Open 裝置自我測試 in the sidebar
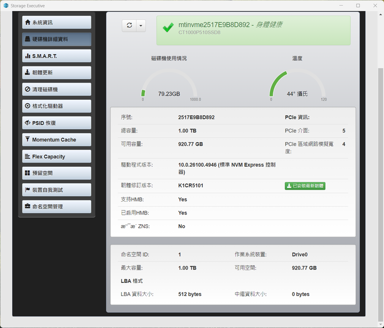The width and height of the screenshot is (384, 328). click(x=57, y=190)
